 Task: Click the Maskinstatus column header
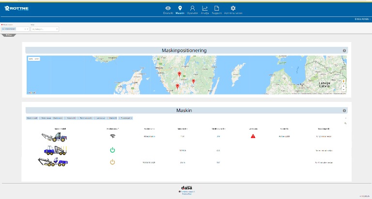[112, 129]
